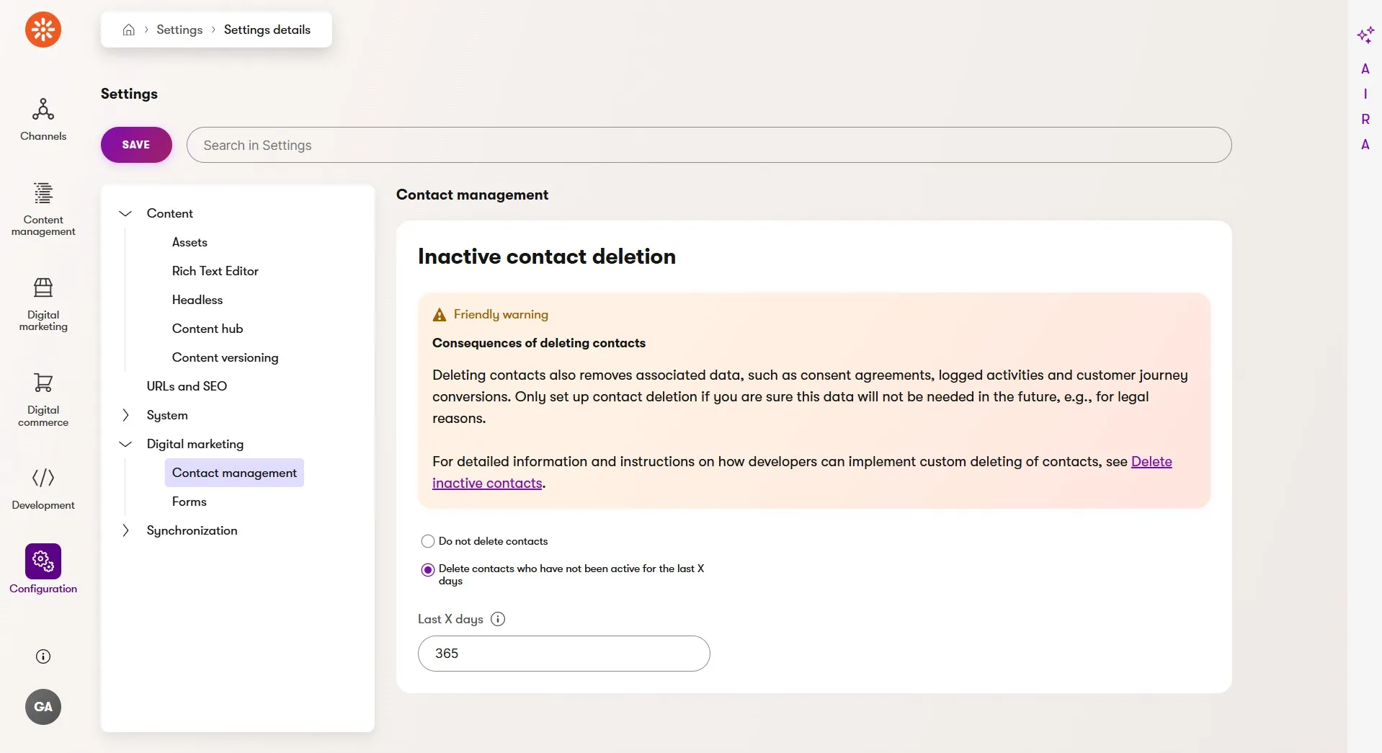
Task: Open the GA user account avatar
Action: click(43, 707)
